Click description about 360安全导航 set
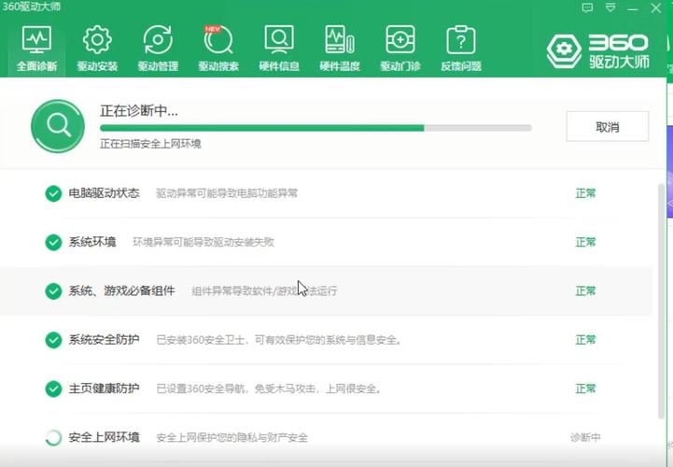This screenshot has height=467, width=673. coord(269,389)
